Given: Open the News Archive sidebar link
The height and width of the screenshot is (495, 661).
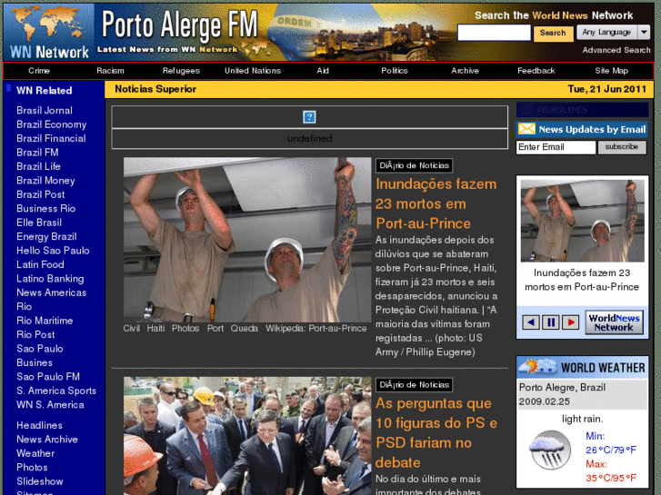Looking at the screenshot, I should (x=47, y=439).
